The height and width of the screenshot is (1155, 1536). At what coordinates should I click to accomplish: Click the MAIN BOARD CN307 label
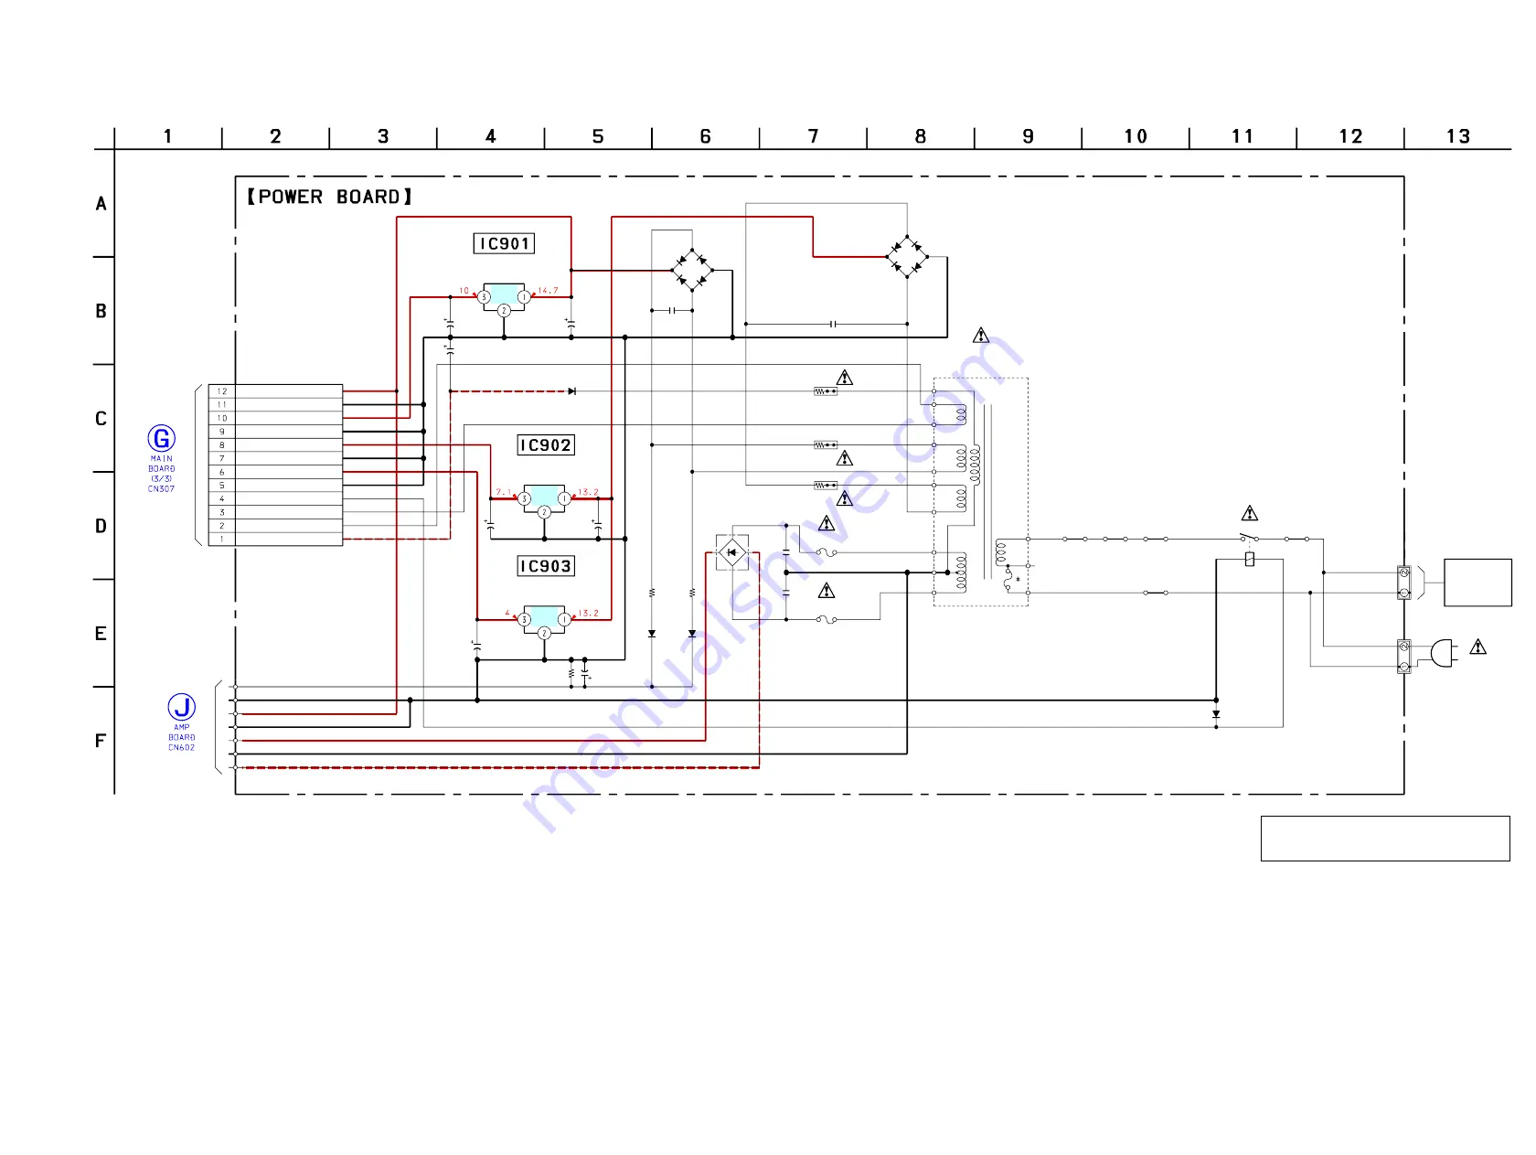162,474
